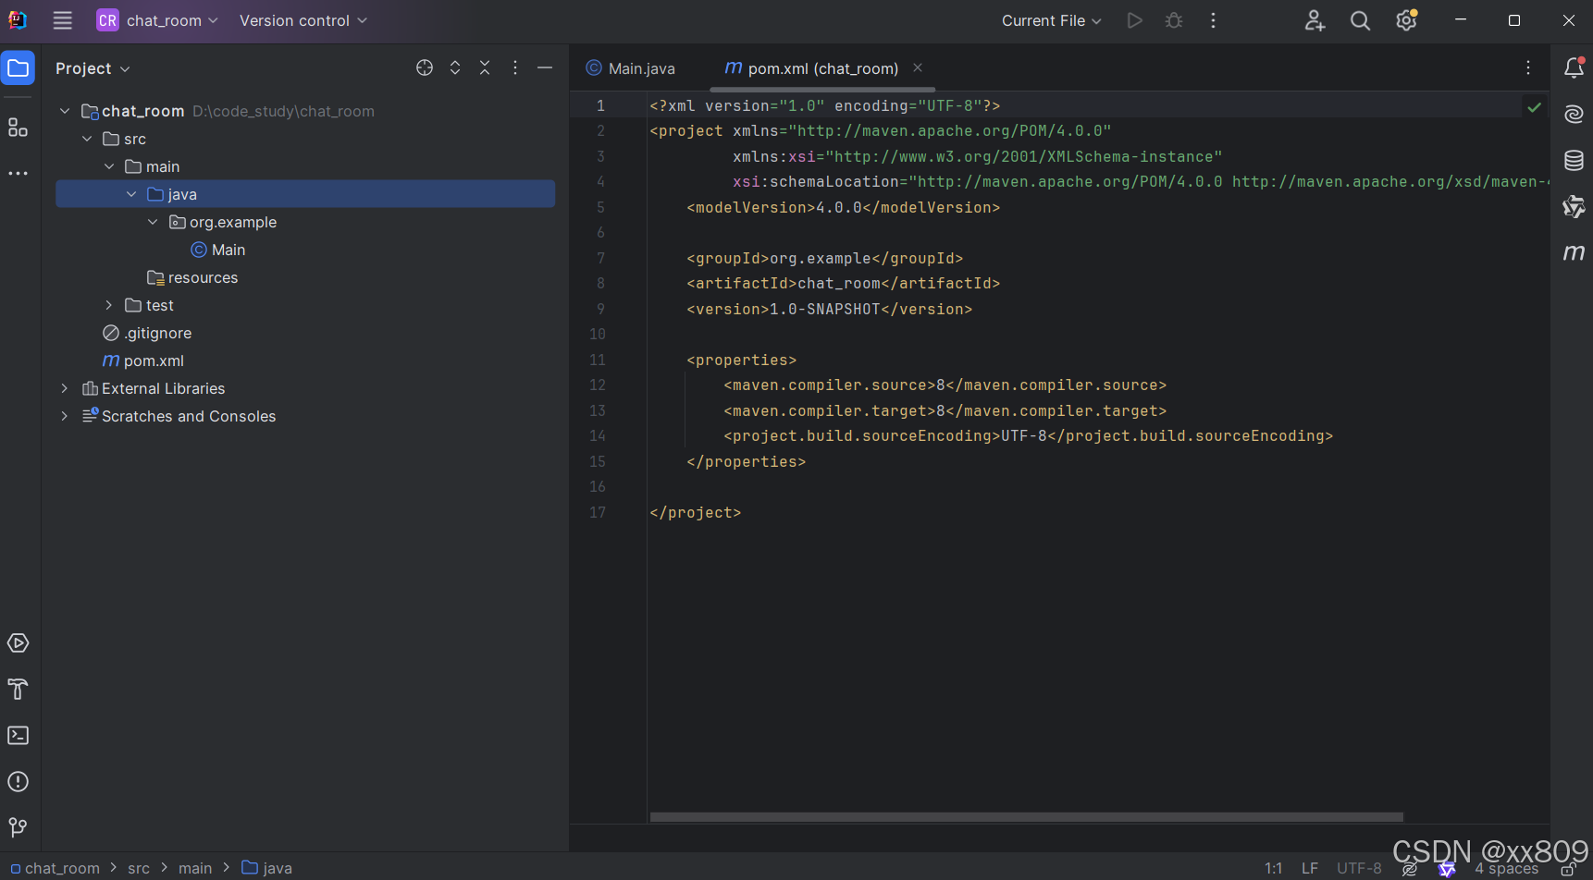The width and height of the screenshot is (1593, 880).
Task: Click the closing </project> tag
Action: click(x=696, y=512)
